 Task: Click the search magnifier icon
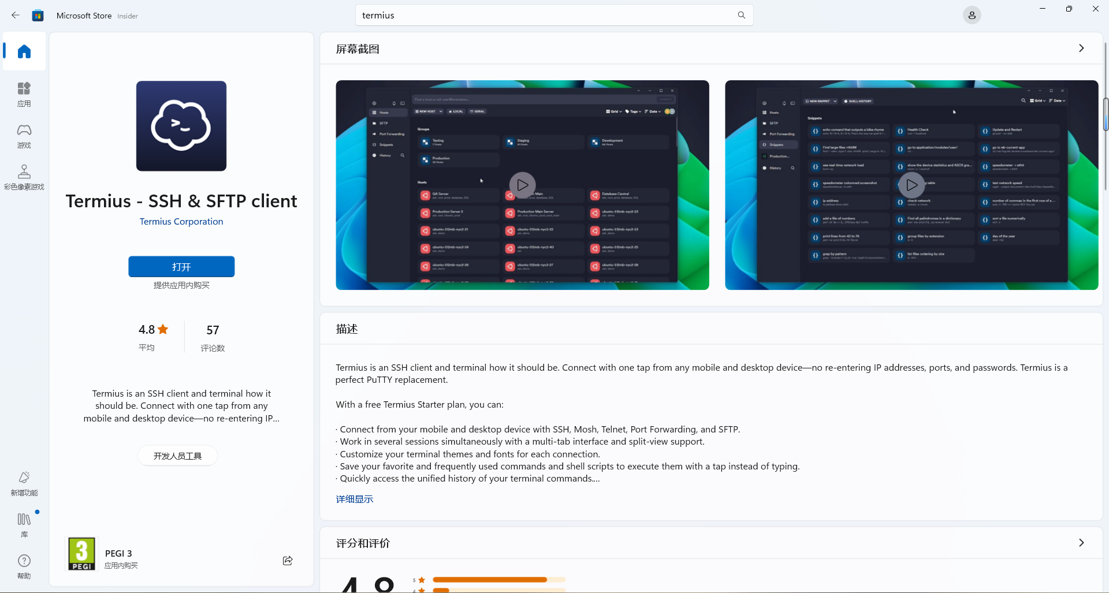(741, 15)
